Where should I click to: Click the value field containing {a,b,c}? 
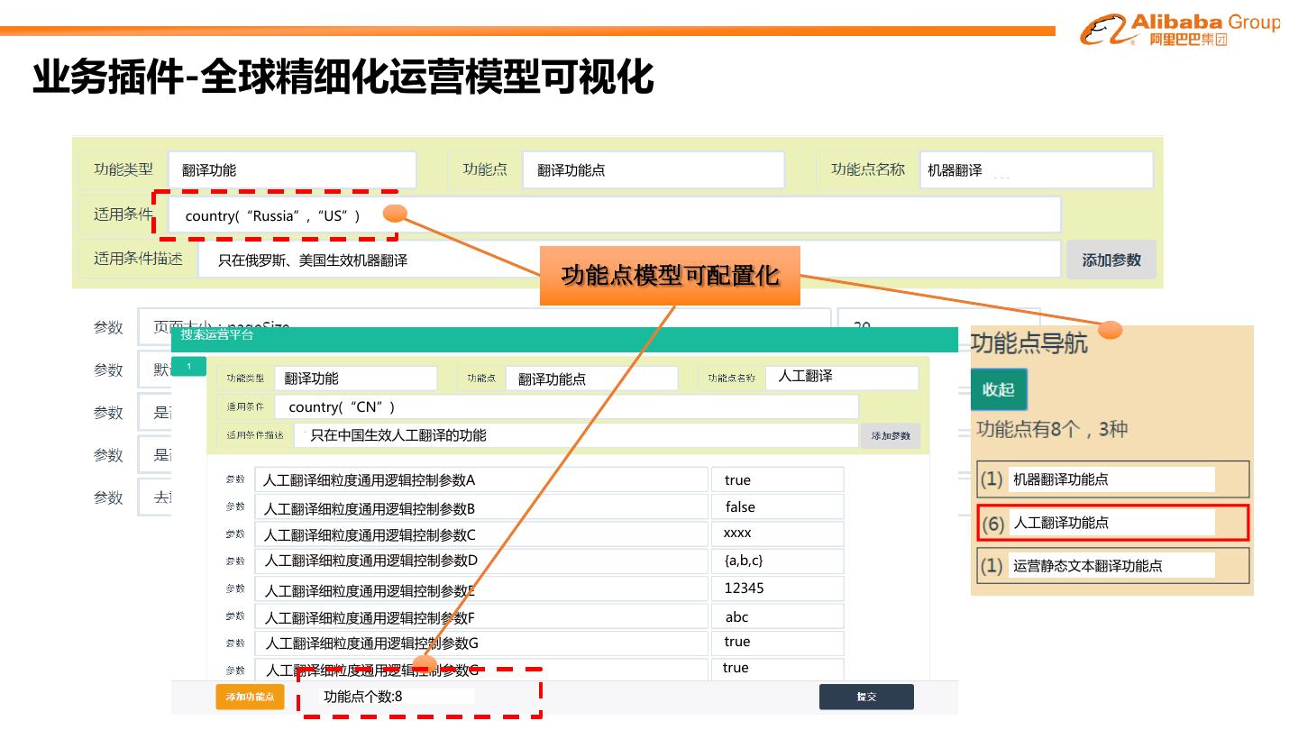pyautogui.click(x=777, y=561)
